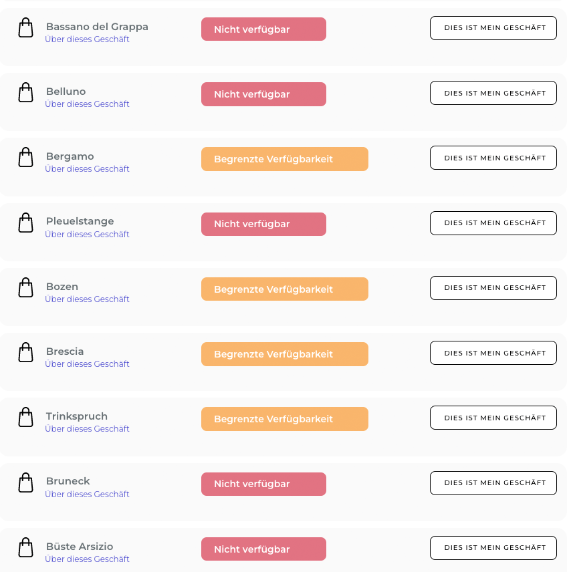Click the Brescia store name
The height and width of the screenshot is (572, 569).
[x=65, y=351]
